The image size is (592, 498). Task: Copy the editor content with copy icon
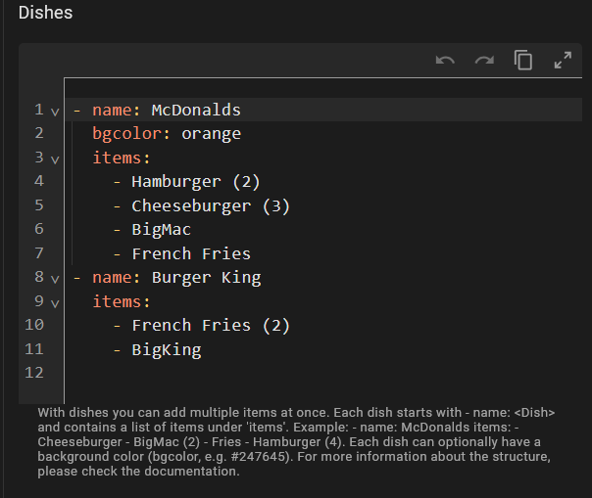pyautogui.click(x=523, y=60)
